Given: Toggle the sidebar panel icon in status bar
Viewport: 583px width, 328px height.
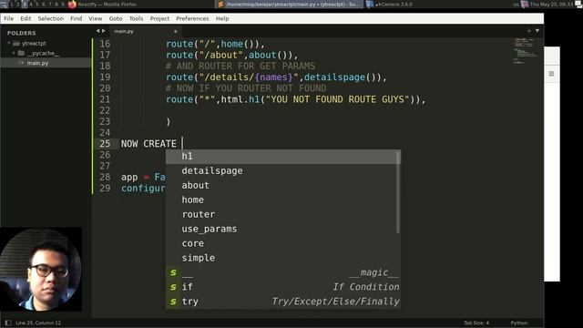Looking at the screenshot, I should [x=8, y=323].
